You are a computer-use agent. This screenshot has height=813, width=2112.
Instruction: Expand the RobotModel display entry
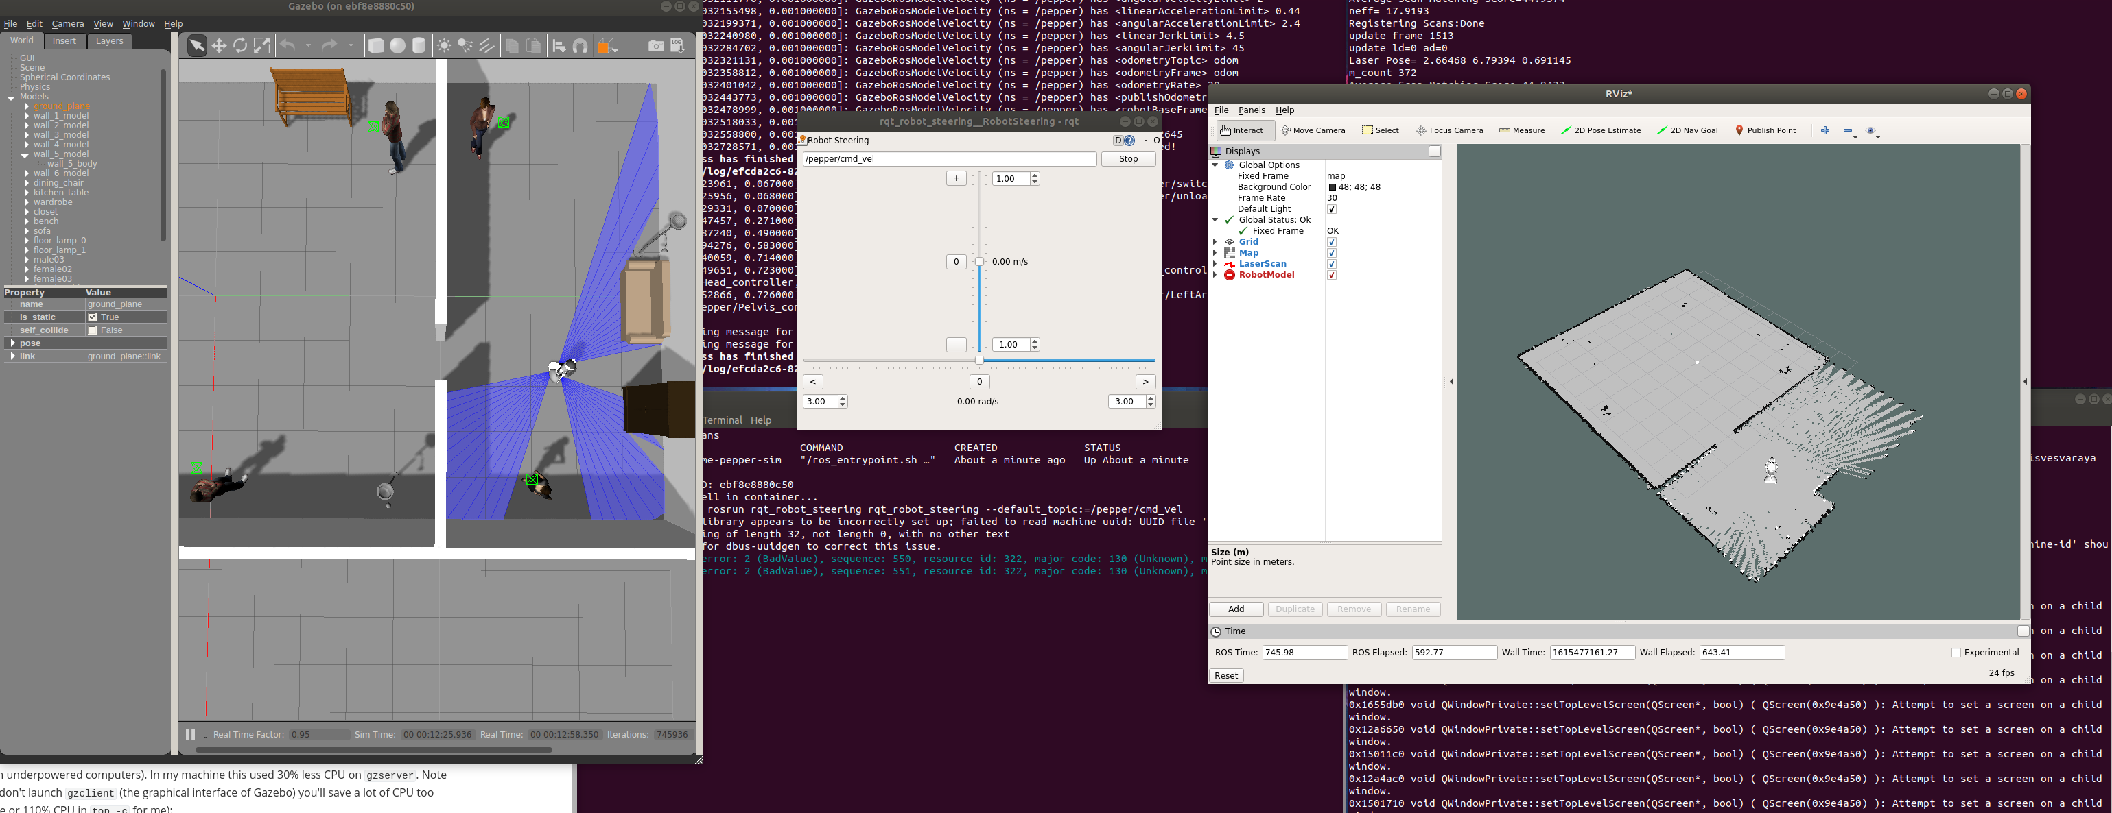[1215, 275]
